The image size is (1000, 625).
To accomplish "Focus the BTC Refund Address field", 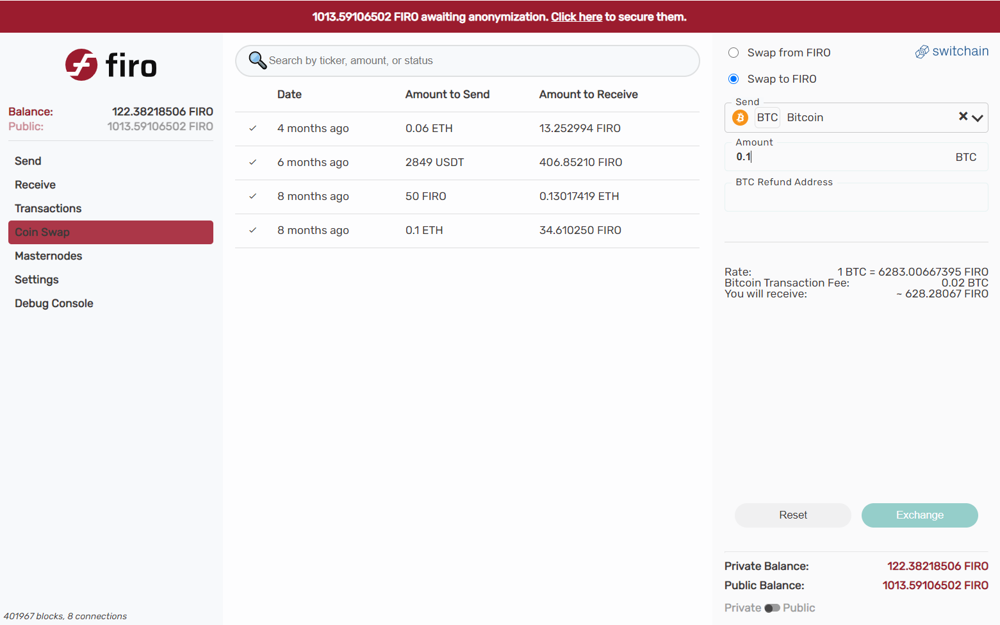I will [x=856, y=197].
